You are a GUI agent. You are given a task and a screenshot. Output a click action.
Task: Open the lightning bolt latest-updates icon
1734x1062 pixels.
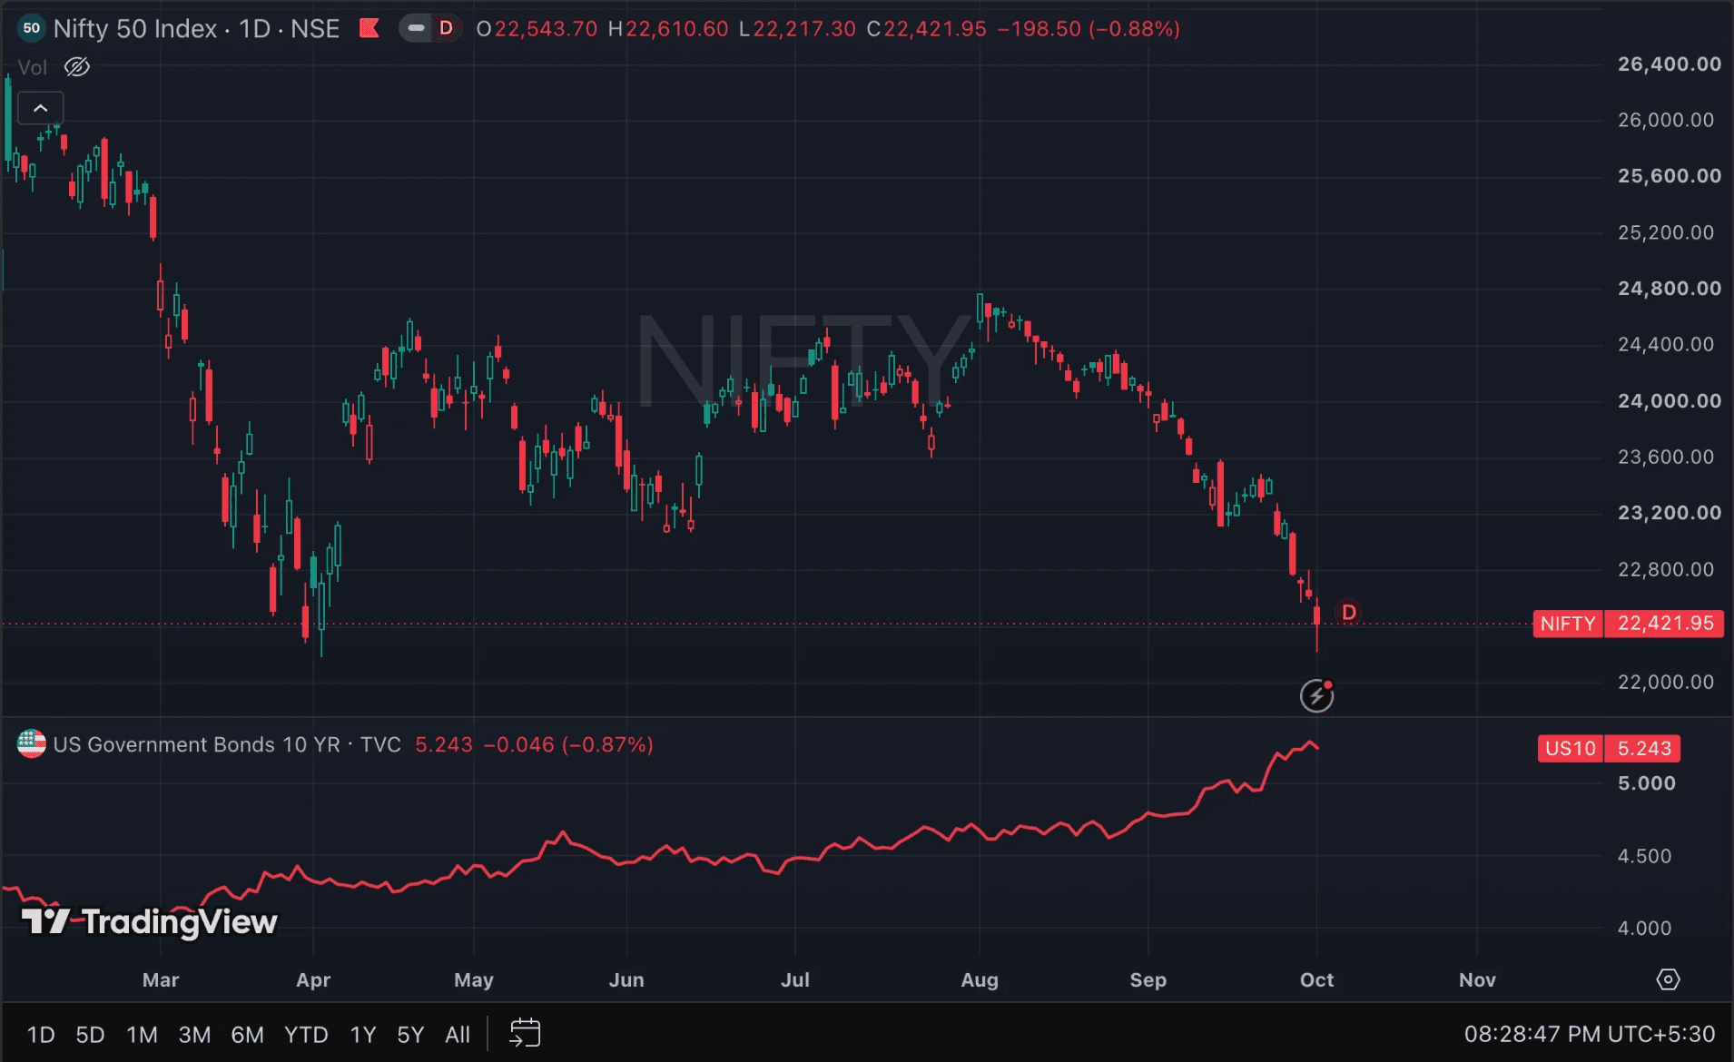1316,696
